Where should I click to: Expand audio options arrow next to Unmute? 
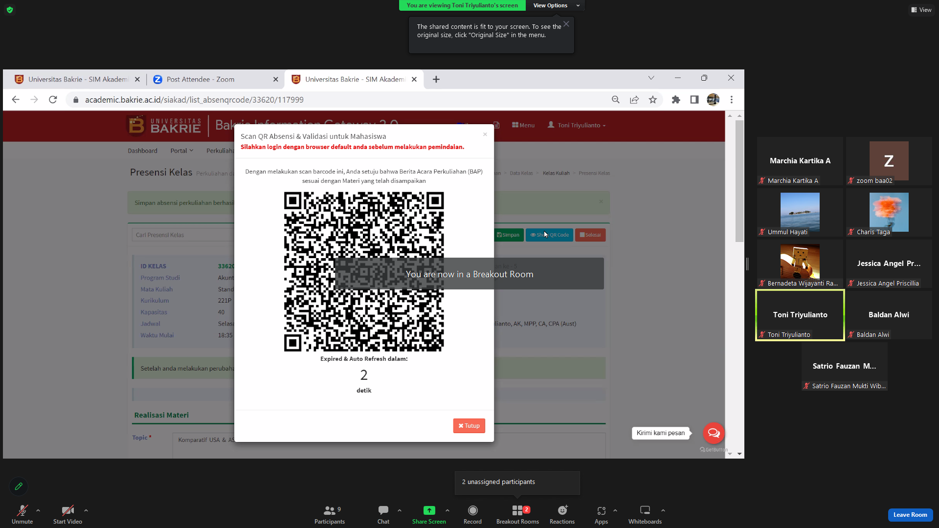pyautogui.click(x=38, y=510)
